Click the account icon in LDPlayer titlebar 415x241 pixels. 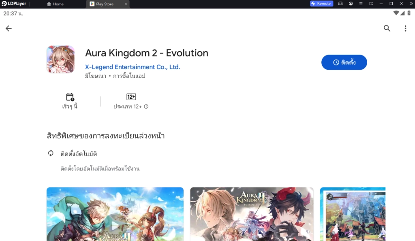[x=351, y=4]
